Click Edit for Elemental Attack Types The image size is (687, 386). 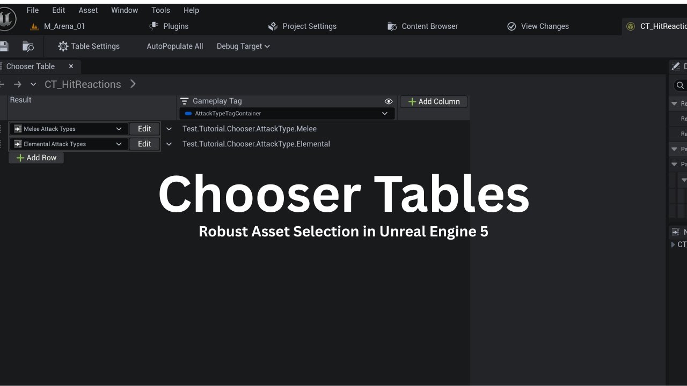click(144, 144)
